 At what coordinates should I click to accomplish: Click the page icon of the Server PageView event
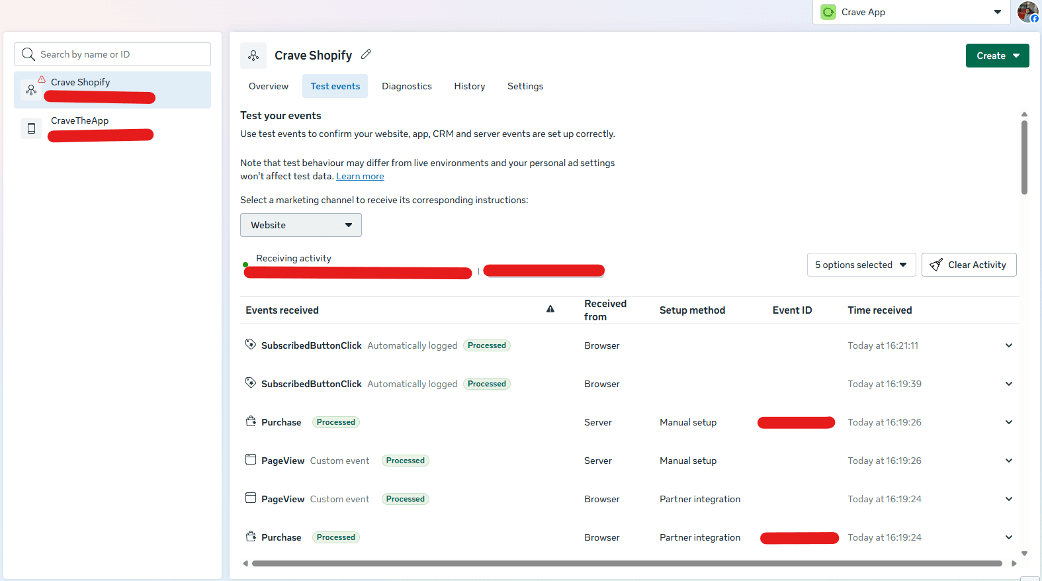pyautogui.click(x=251, y=459)
